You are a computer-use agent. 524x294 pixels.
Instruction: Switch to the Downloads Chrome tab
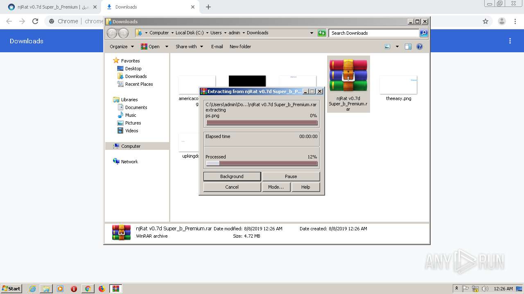pyautogui.click(x=150, y=7)
